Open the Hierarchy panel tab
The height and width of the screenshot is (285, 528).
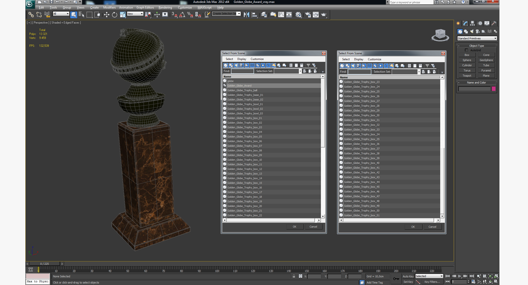click(473, 23)
